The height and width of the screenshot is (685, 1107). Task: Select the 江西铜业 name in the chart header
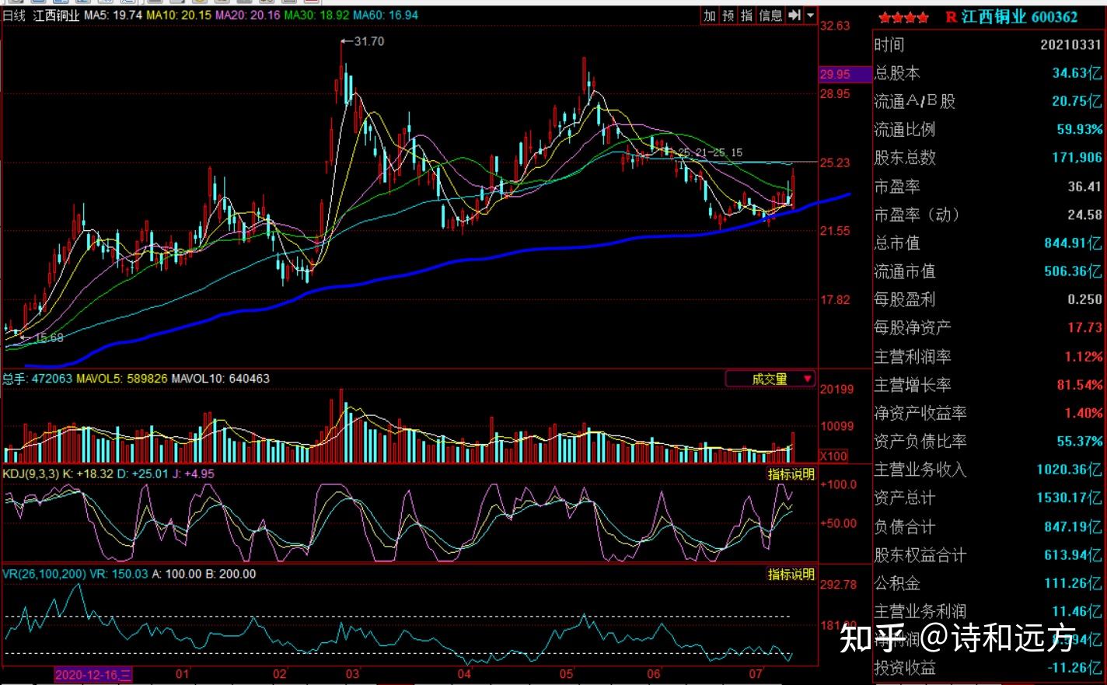[x=56, y=16]
